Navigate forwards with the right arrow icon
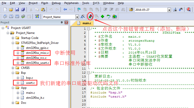194x108 pixels. [71, 9]
